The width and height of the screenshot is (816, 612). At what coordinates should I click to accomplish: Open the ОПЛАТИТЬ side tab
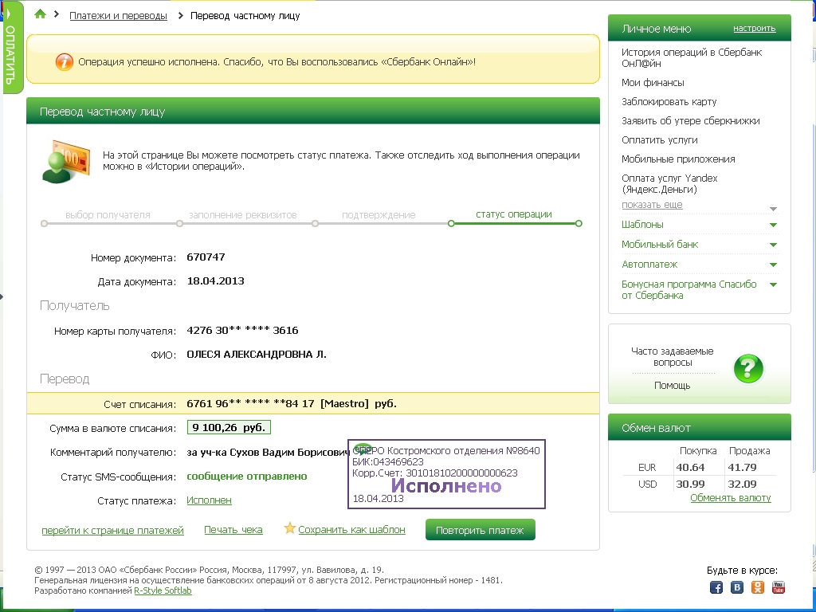(13, 47)
